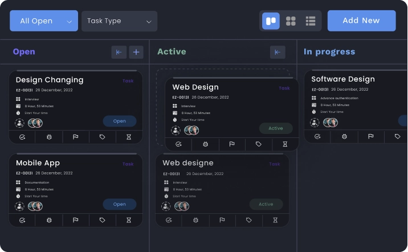This screenshot has width=408, height=252.
Task: Collapse the Open column
Action: click(x=119, y=52)
